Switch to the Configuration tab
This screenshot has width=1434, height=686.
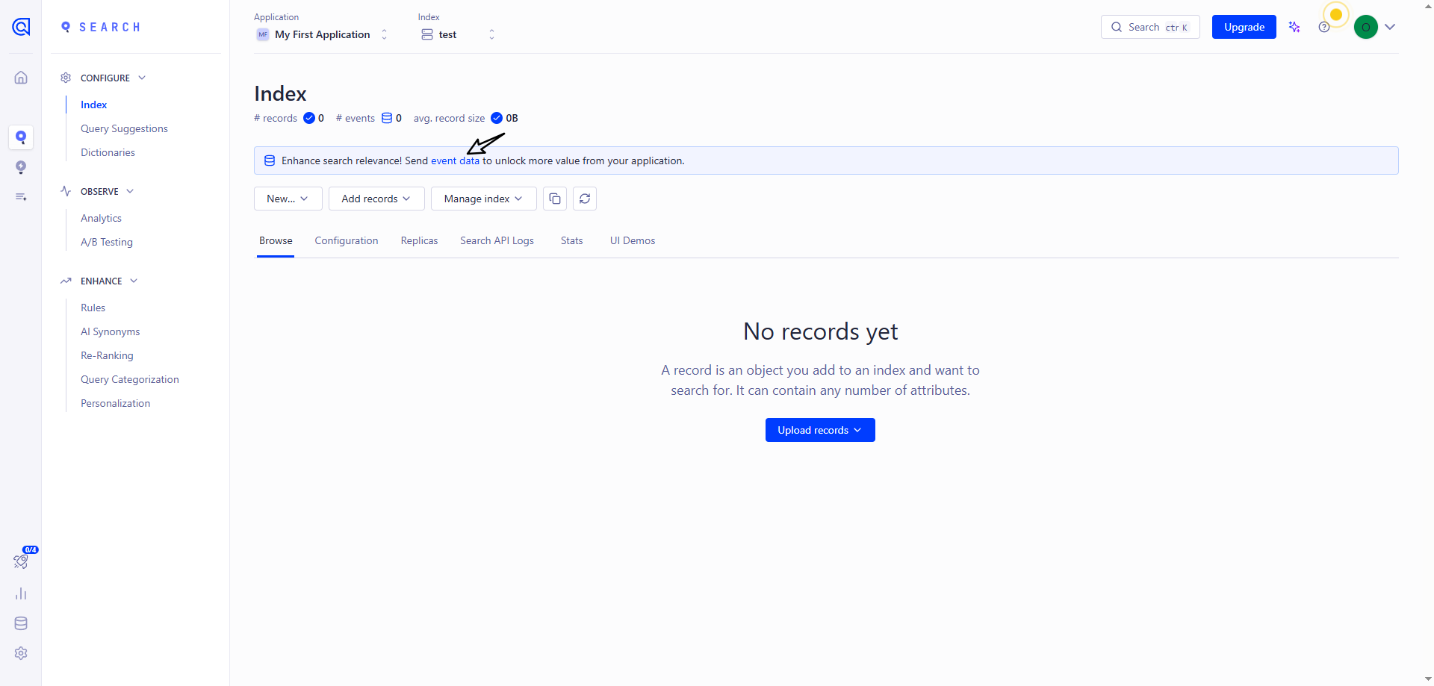click(347, 240)
